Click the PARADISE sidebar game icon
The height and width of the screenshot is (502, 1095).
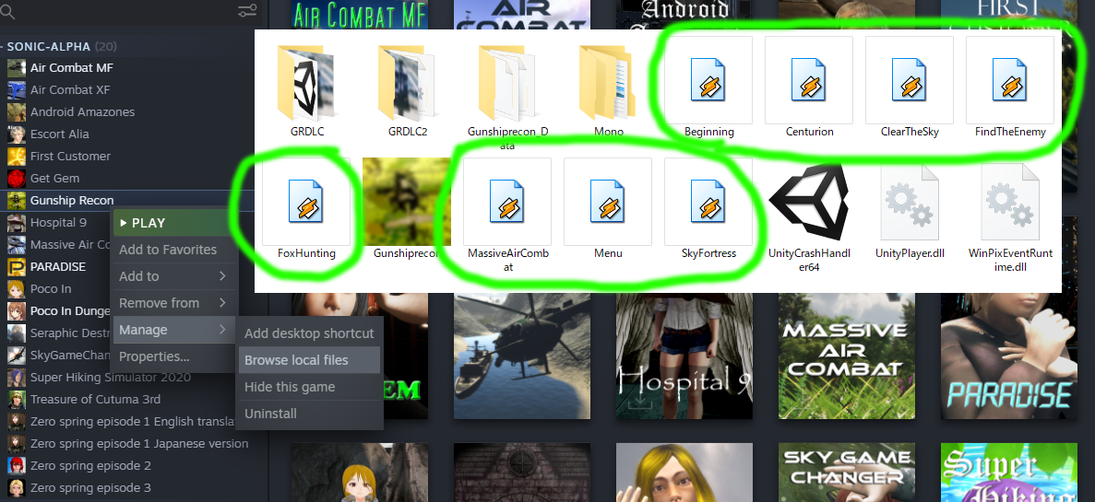(17, 266)
